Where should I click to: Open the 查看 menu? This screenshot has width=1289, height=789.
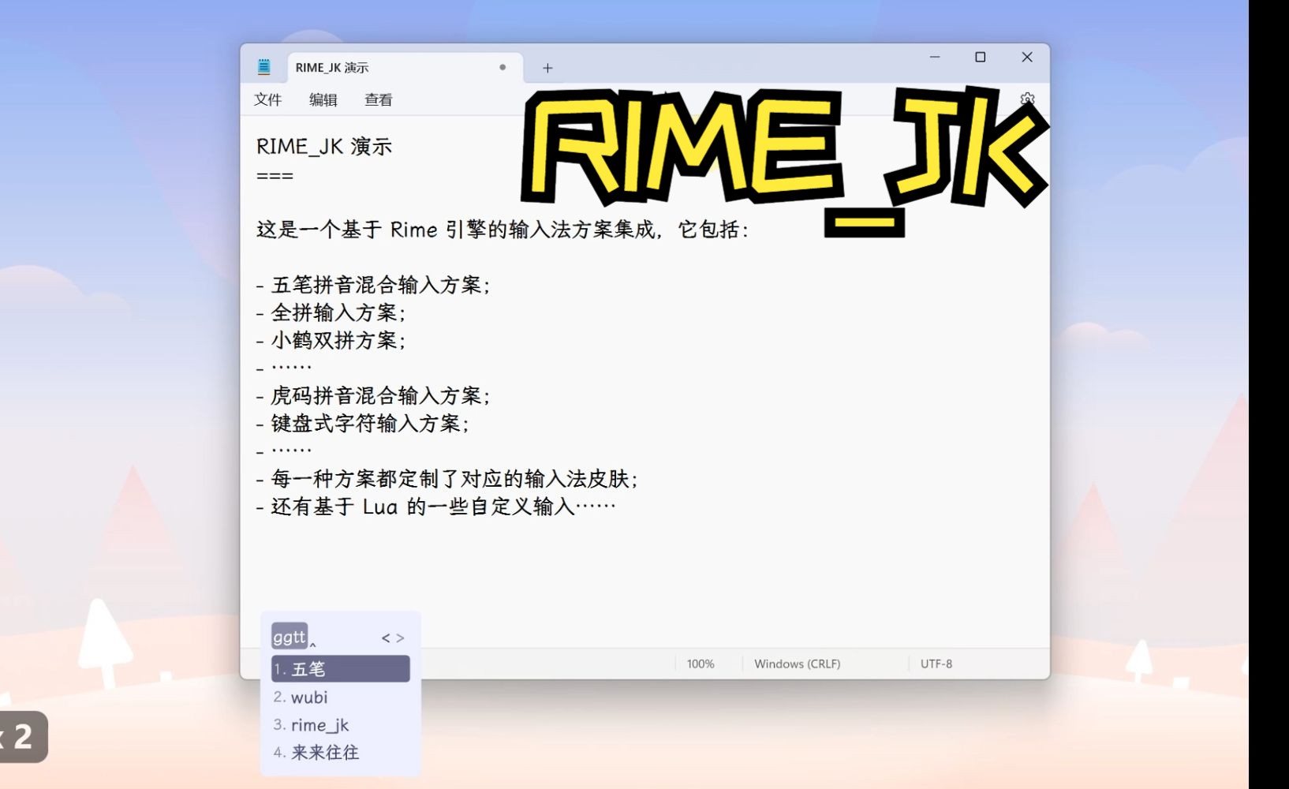[378, 99]
